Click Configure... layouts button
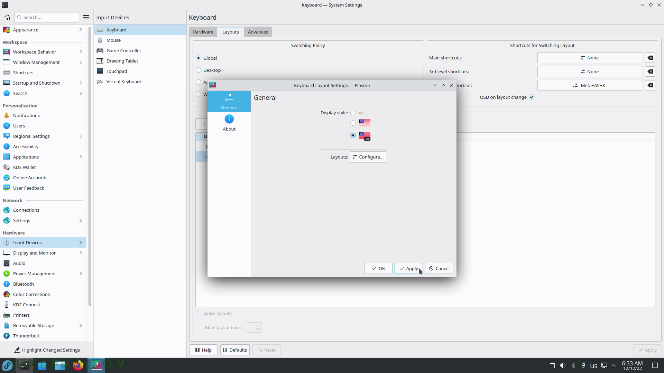Image resolution: width=664 pixels, height=373 pixels. (368, 157)
